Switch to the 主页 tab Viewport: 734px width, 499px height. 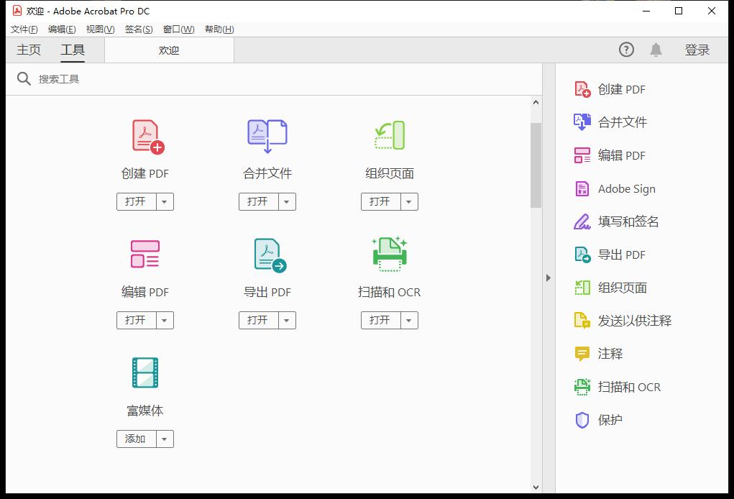pos(29,50)
